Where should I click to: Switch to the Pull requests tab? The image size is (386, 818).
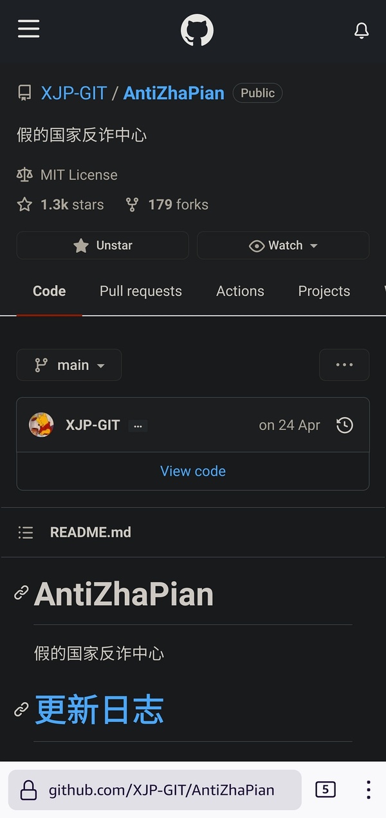[x=141, y=292]
